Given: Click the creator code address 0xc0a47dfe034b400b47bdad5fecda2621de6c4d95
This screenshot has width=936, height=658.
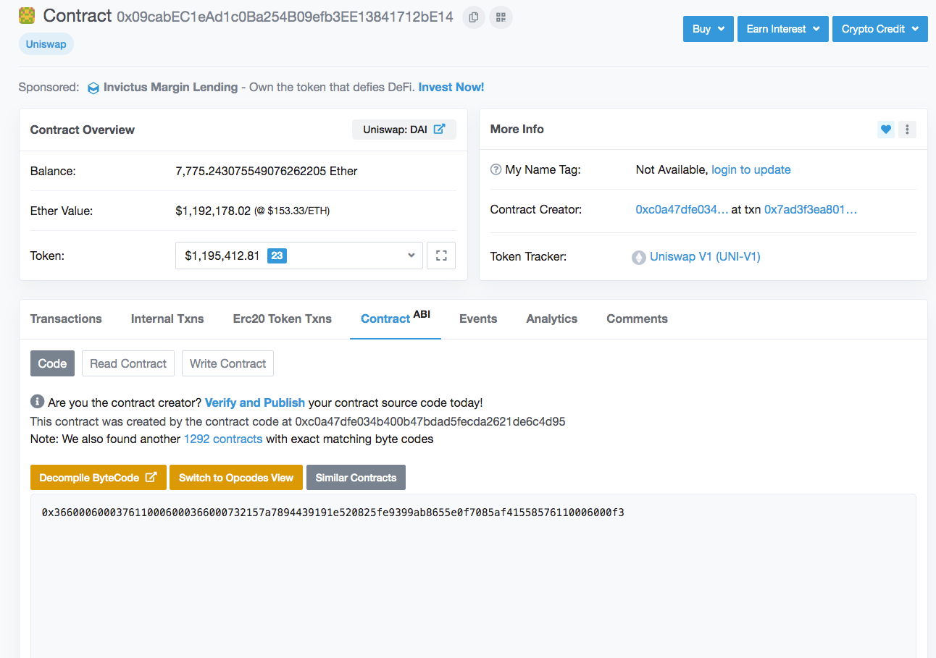Looking at the screenshot, I should point(430,421).
